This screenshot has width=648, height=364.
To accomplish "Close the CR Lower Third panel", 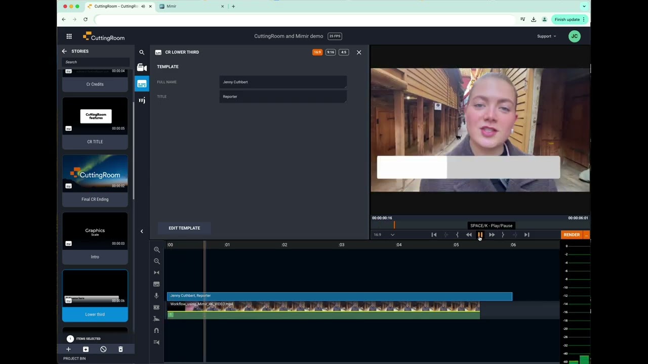I will [359, 52].
